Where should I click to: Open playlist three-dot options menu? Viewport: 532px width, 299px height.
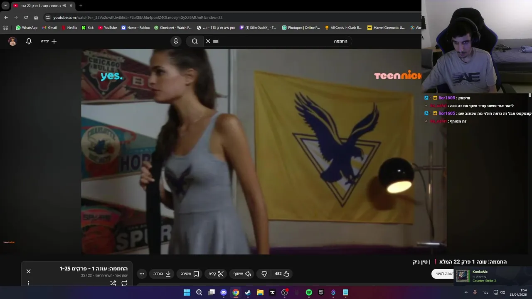click(x=28, y=283)
